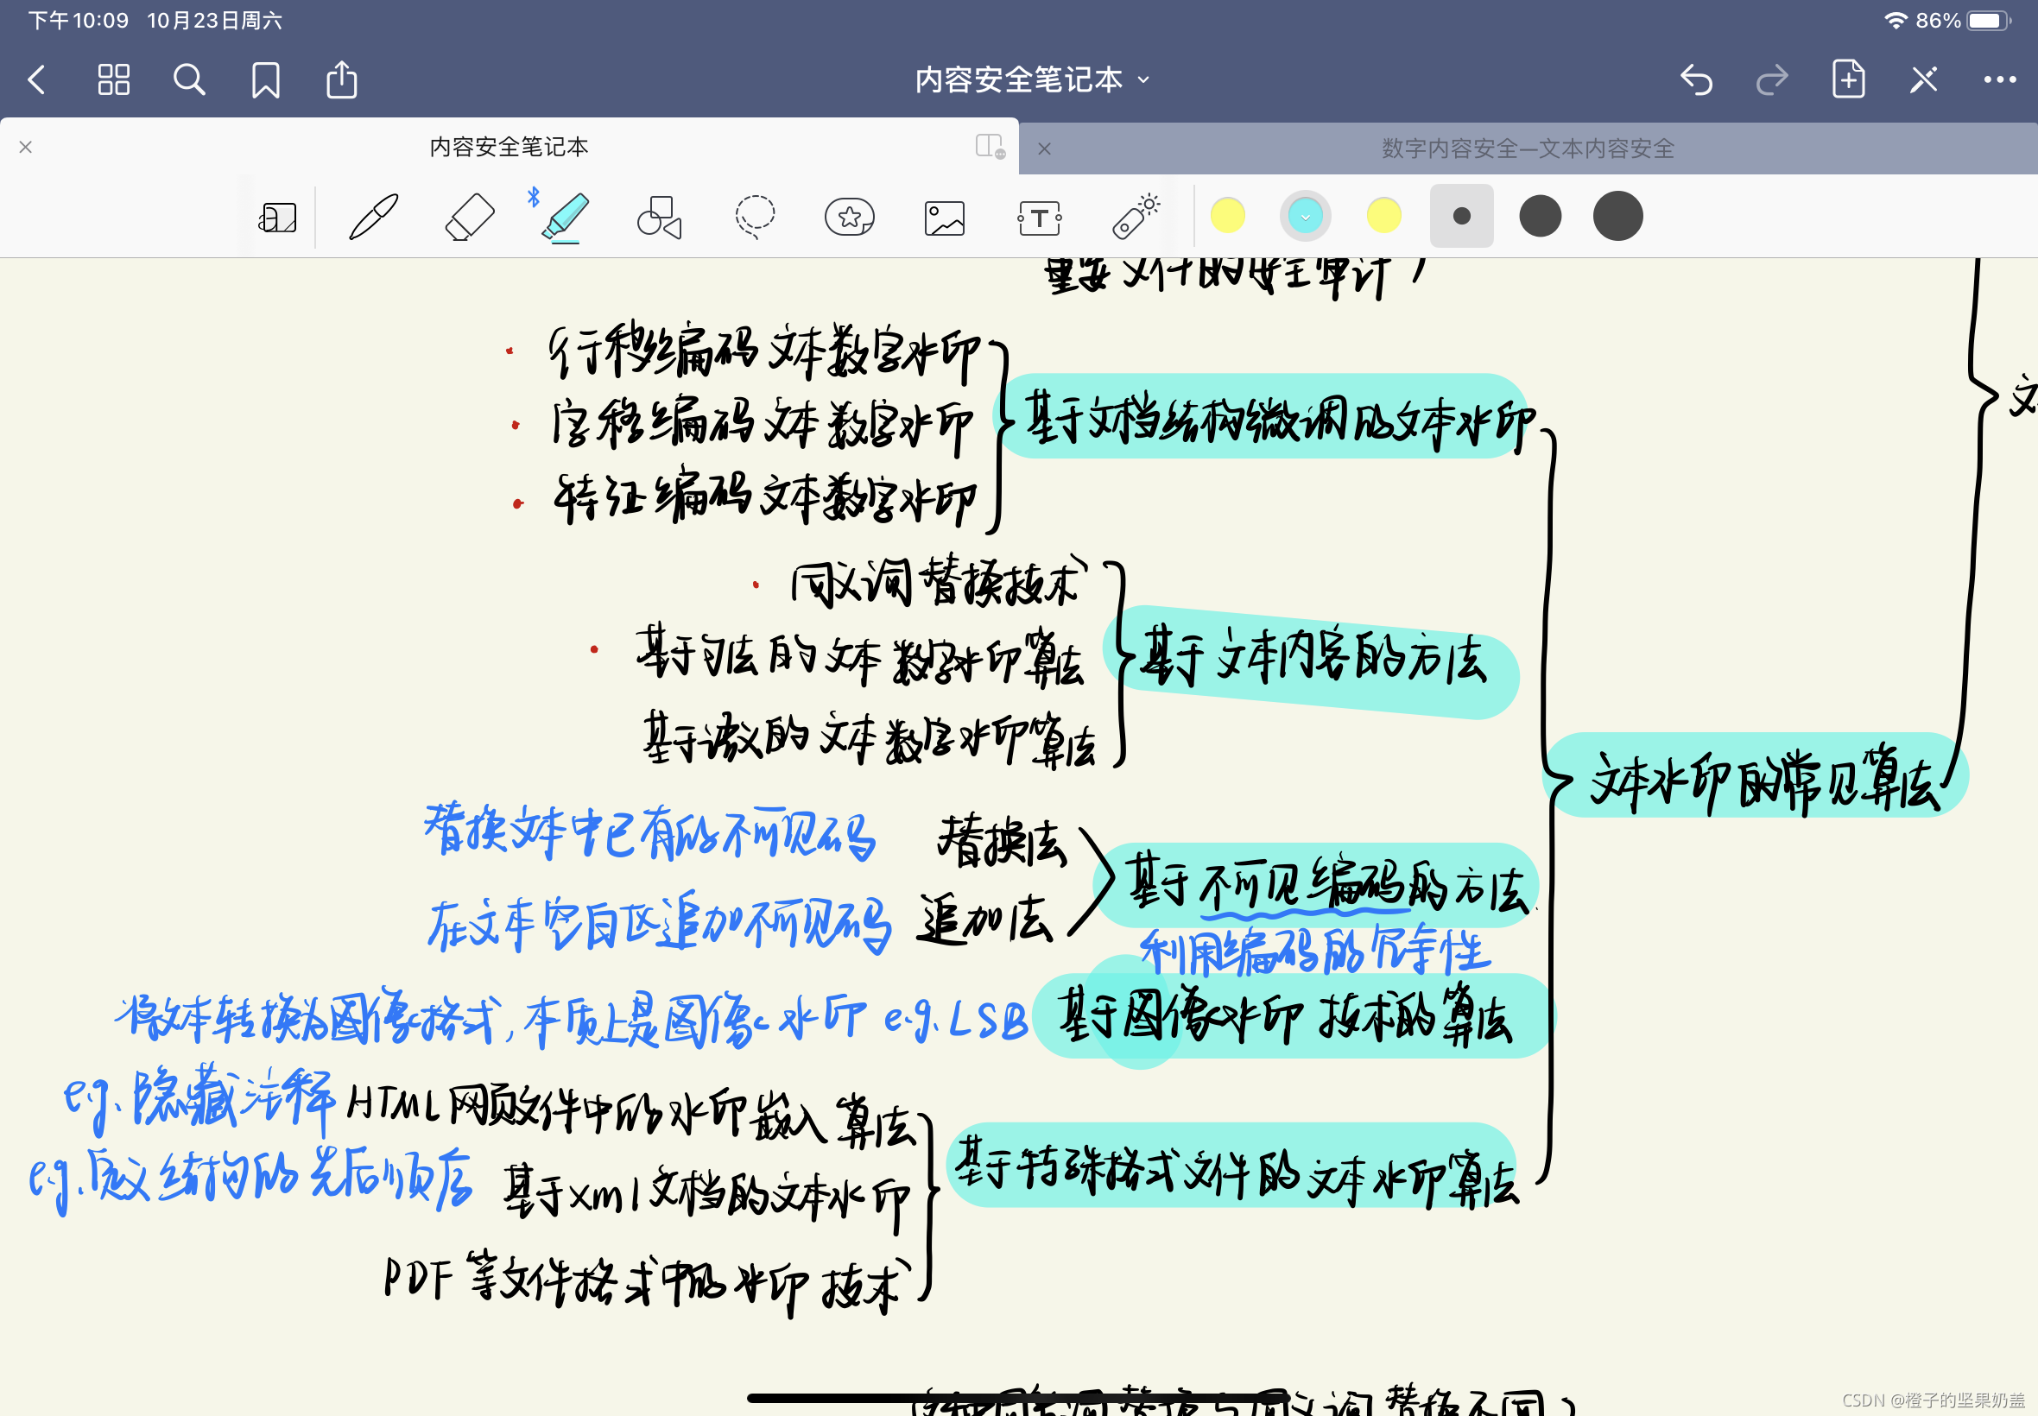Select the Highlighter tool
Screen dimensions: 2038x1416
564,217
